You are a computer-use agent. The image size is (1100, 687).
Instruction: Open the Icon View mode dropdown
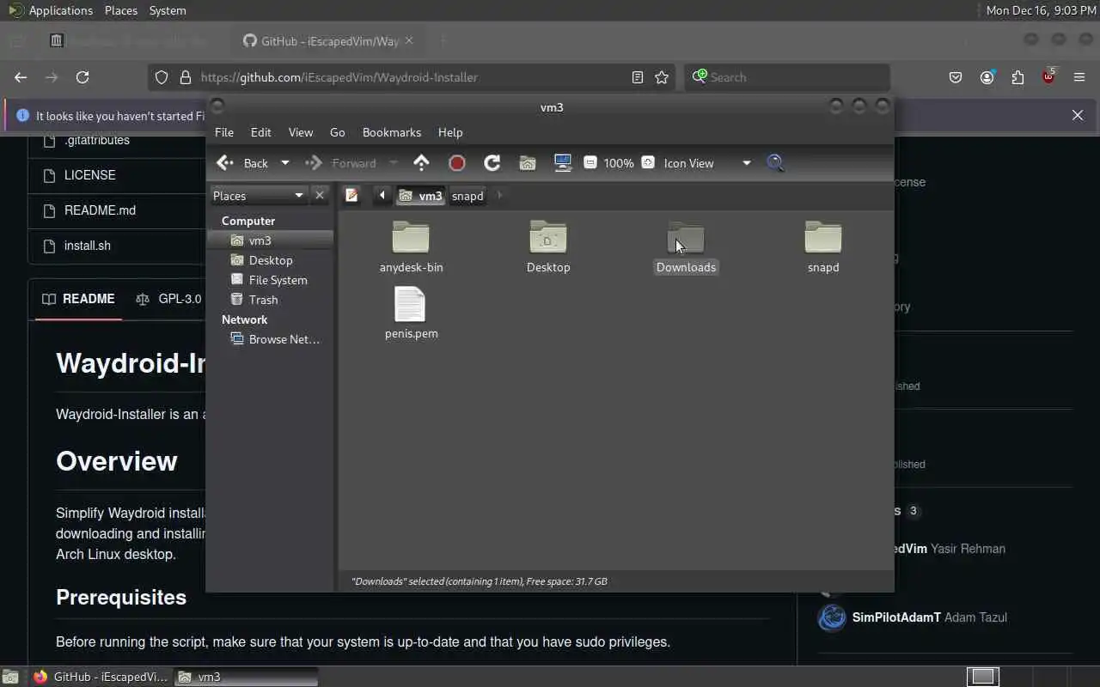[707, 163]
